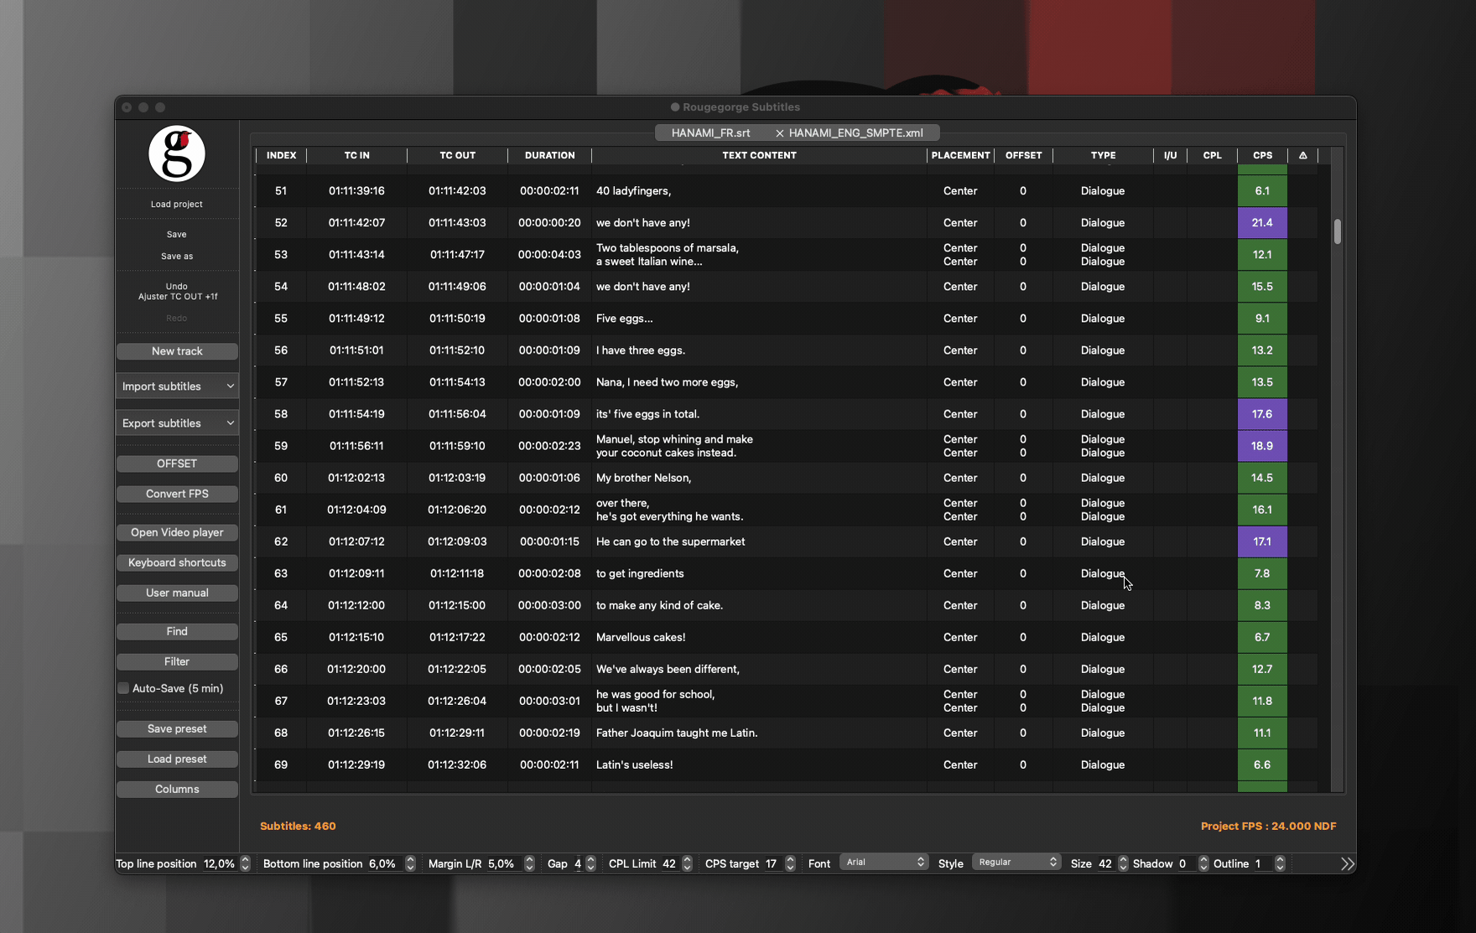
Task: Open the Import subtitles dropdown
Action: [x=177, y=386]
